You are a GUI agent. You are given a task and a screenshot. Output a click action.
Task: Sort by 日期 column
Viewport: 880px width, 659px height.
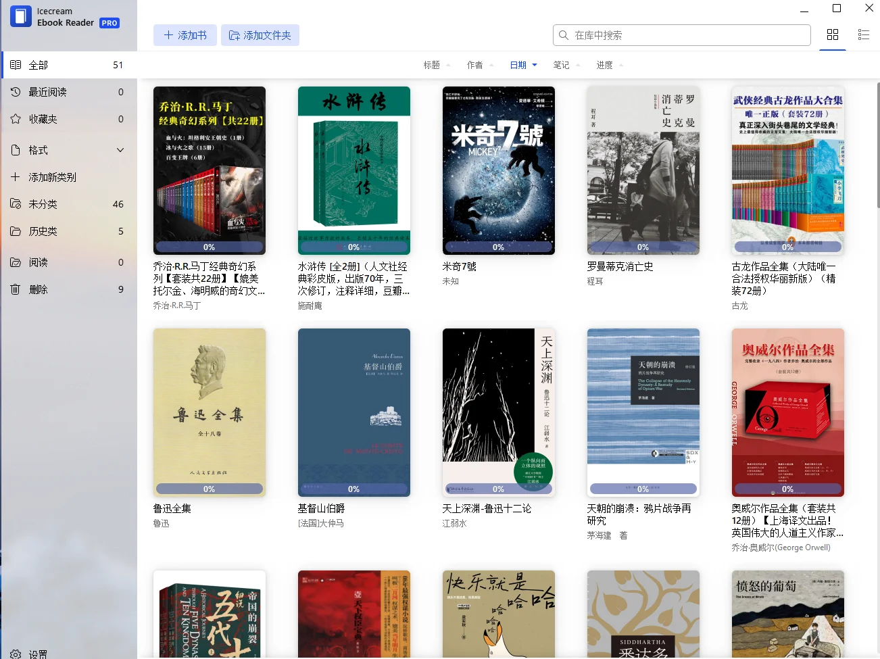(523, 65)
